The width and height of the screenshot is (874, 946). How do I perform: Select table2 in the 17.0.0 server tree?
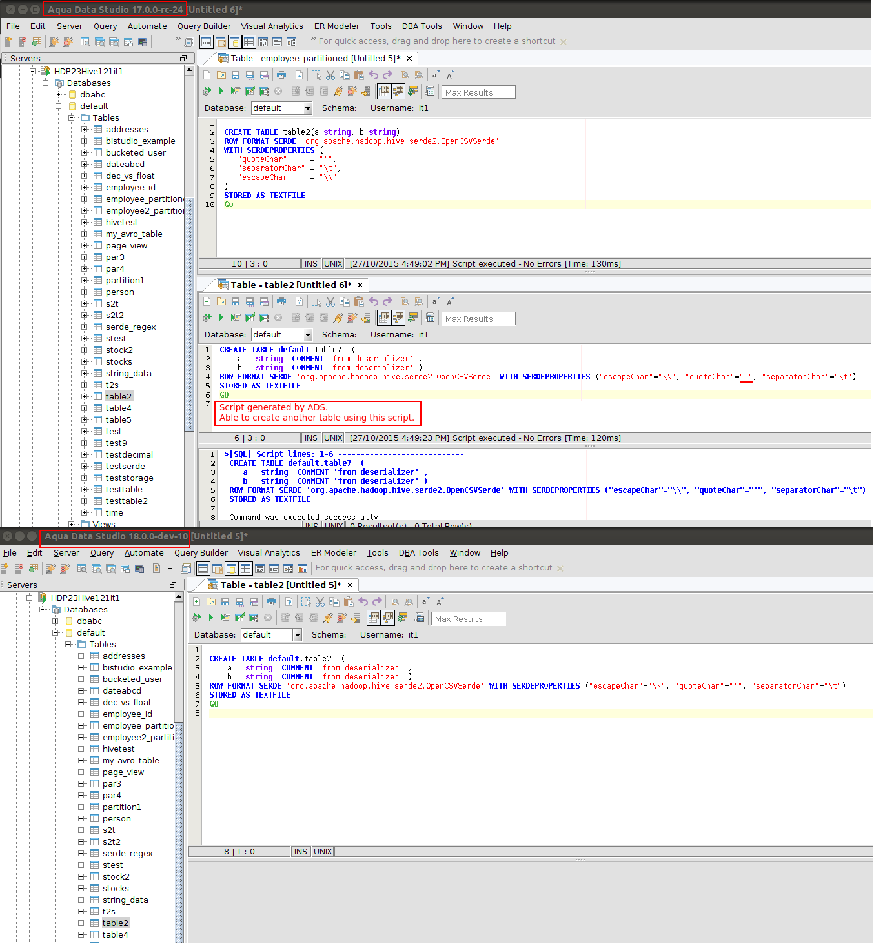(119, 397)
